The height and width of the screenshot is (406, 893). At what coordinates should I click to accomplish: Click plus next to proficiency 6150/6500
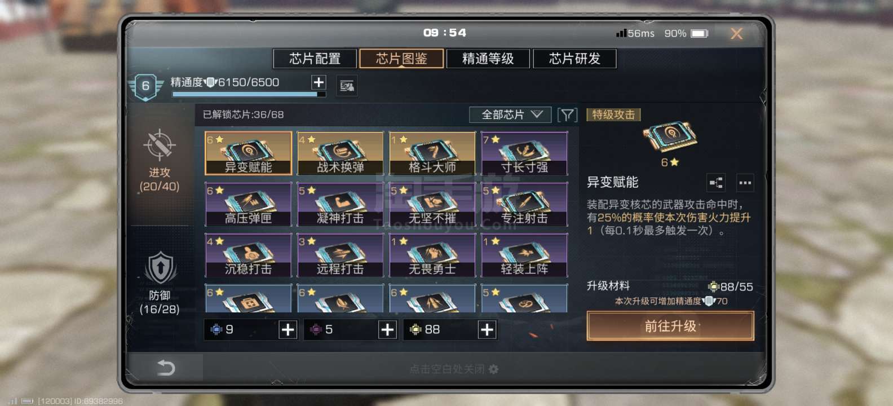[x=319, y=82]
